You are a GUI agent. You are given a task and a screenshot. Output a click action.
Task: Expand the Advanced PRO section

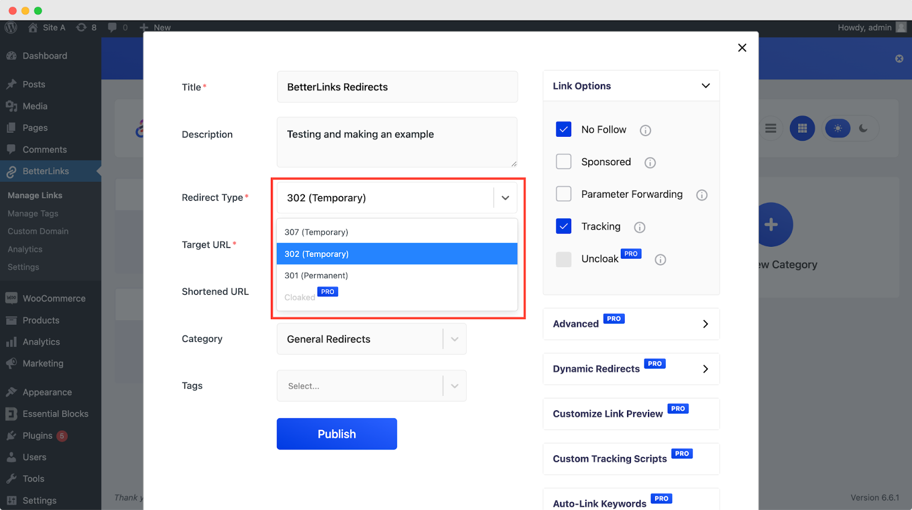point(631,324)
